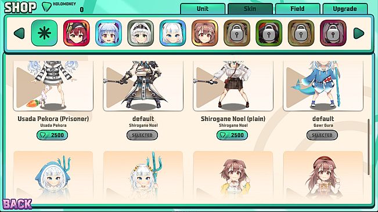
Task: Filter skins by red-haired character portrait
Action: click(x=77, y=33)
